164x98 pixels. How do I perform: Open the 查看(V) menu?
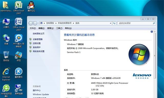tap(50, 28)
